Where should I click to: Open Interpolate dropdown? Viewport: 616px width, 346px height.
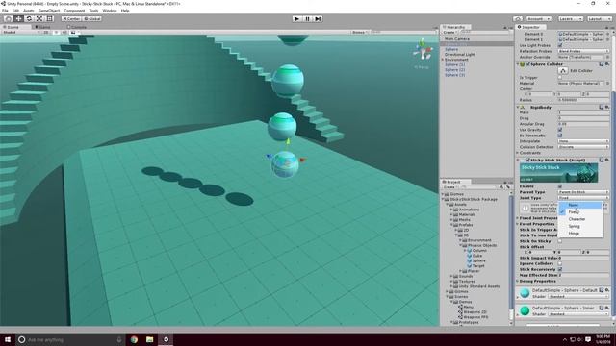[x=584, y=141]
